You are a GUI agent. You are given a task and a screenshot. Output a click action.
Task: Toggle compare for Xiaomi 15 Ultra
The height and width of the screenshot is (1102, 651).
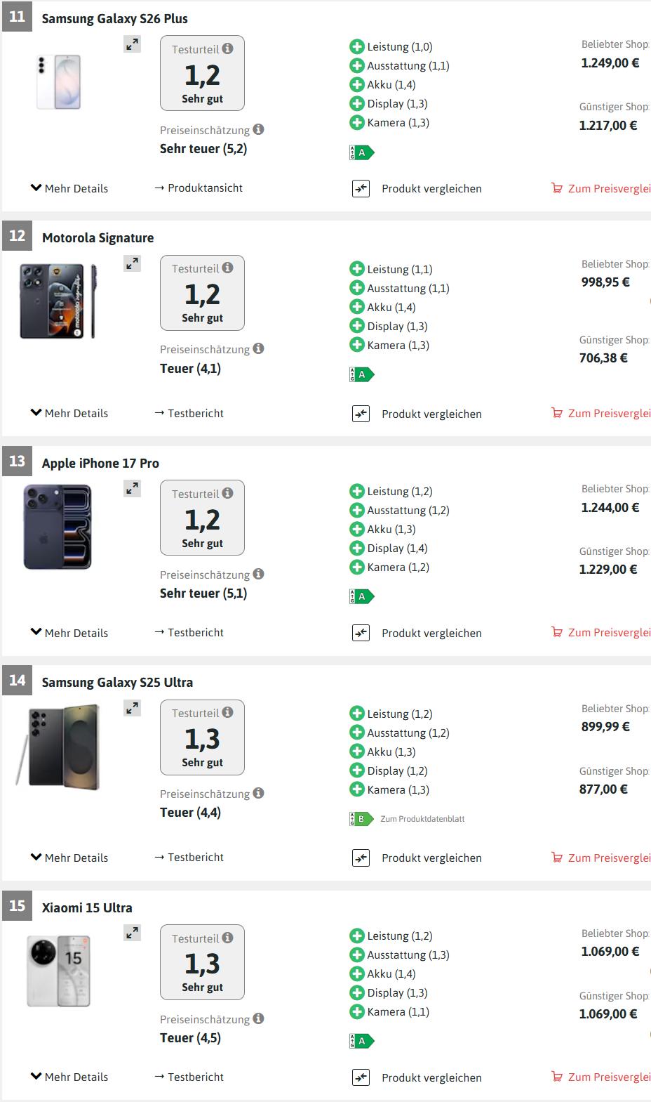(x=361, y=1077)
